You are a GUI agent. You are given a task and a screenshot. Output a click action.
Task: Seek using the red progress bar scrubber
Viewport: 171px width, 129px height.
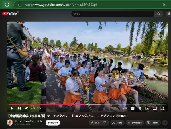(x=85, y=105)
